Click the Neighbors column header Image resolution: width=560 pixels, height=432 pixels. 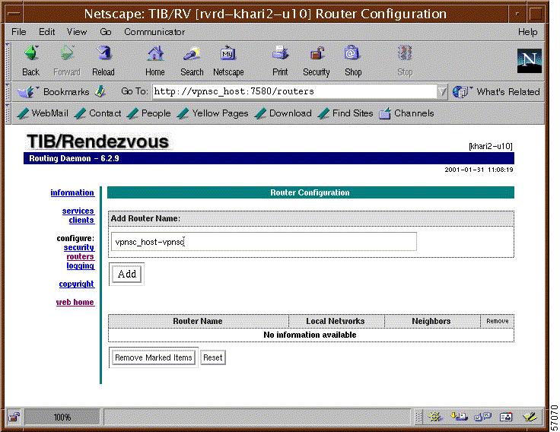coord(431,321)
